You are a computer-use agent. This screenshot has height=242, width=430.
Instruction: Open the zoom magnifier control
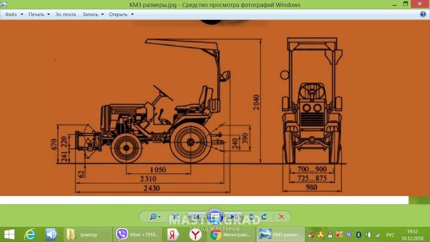pyautogui.click(x=153, y=216)
